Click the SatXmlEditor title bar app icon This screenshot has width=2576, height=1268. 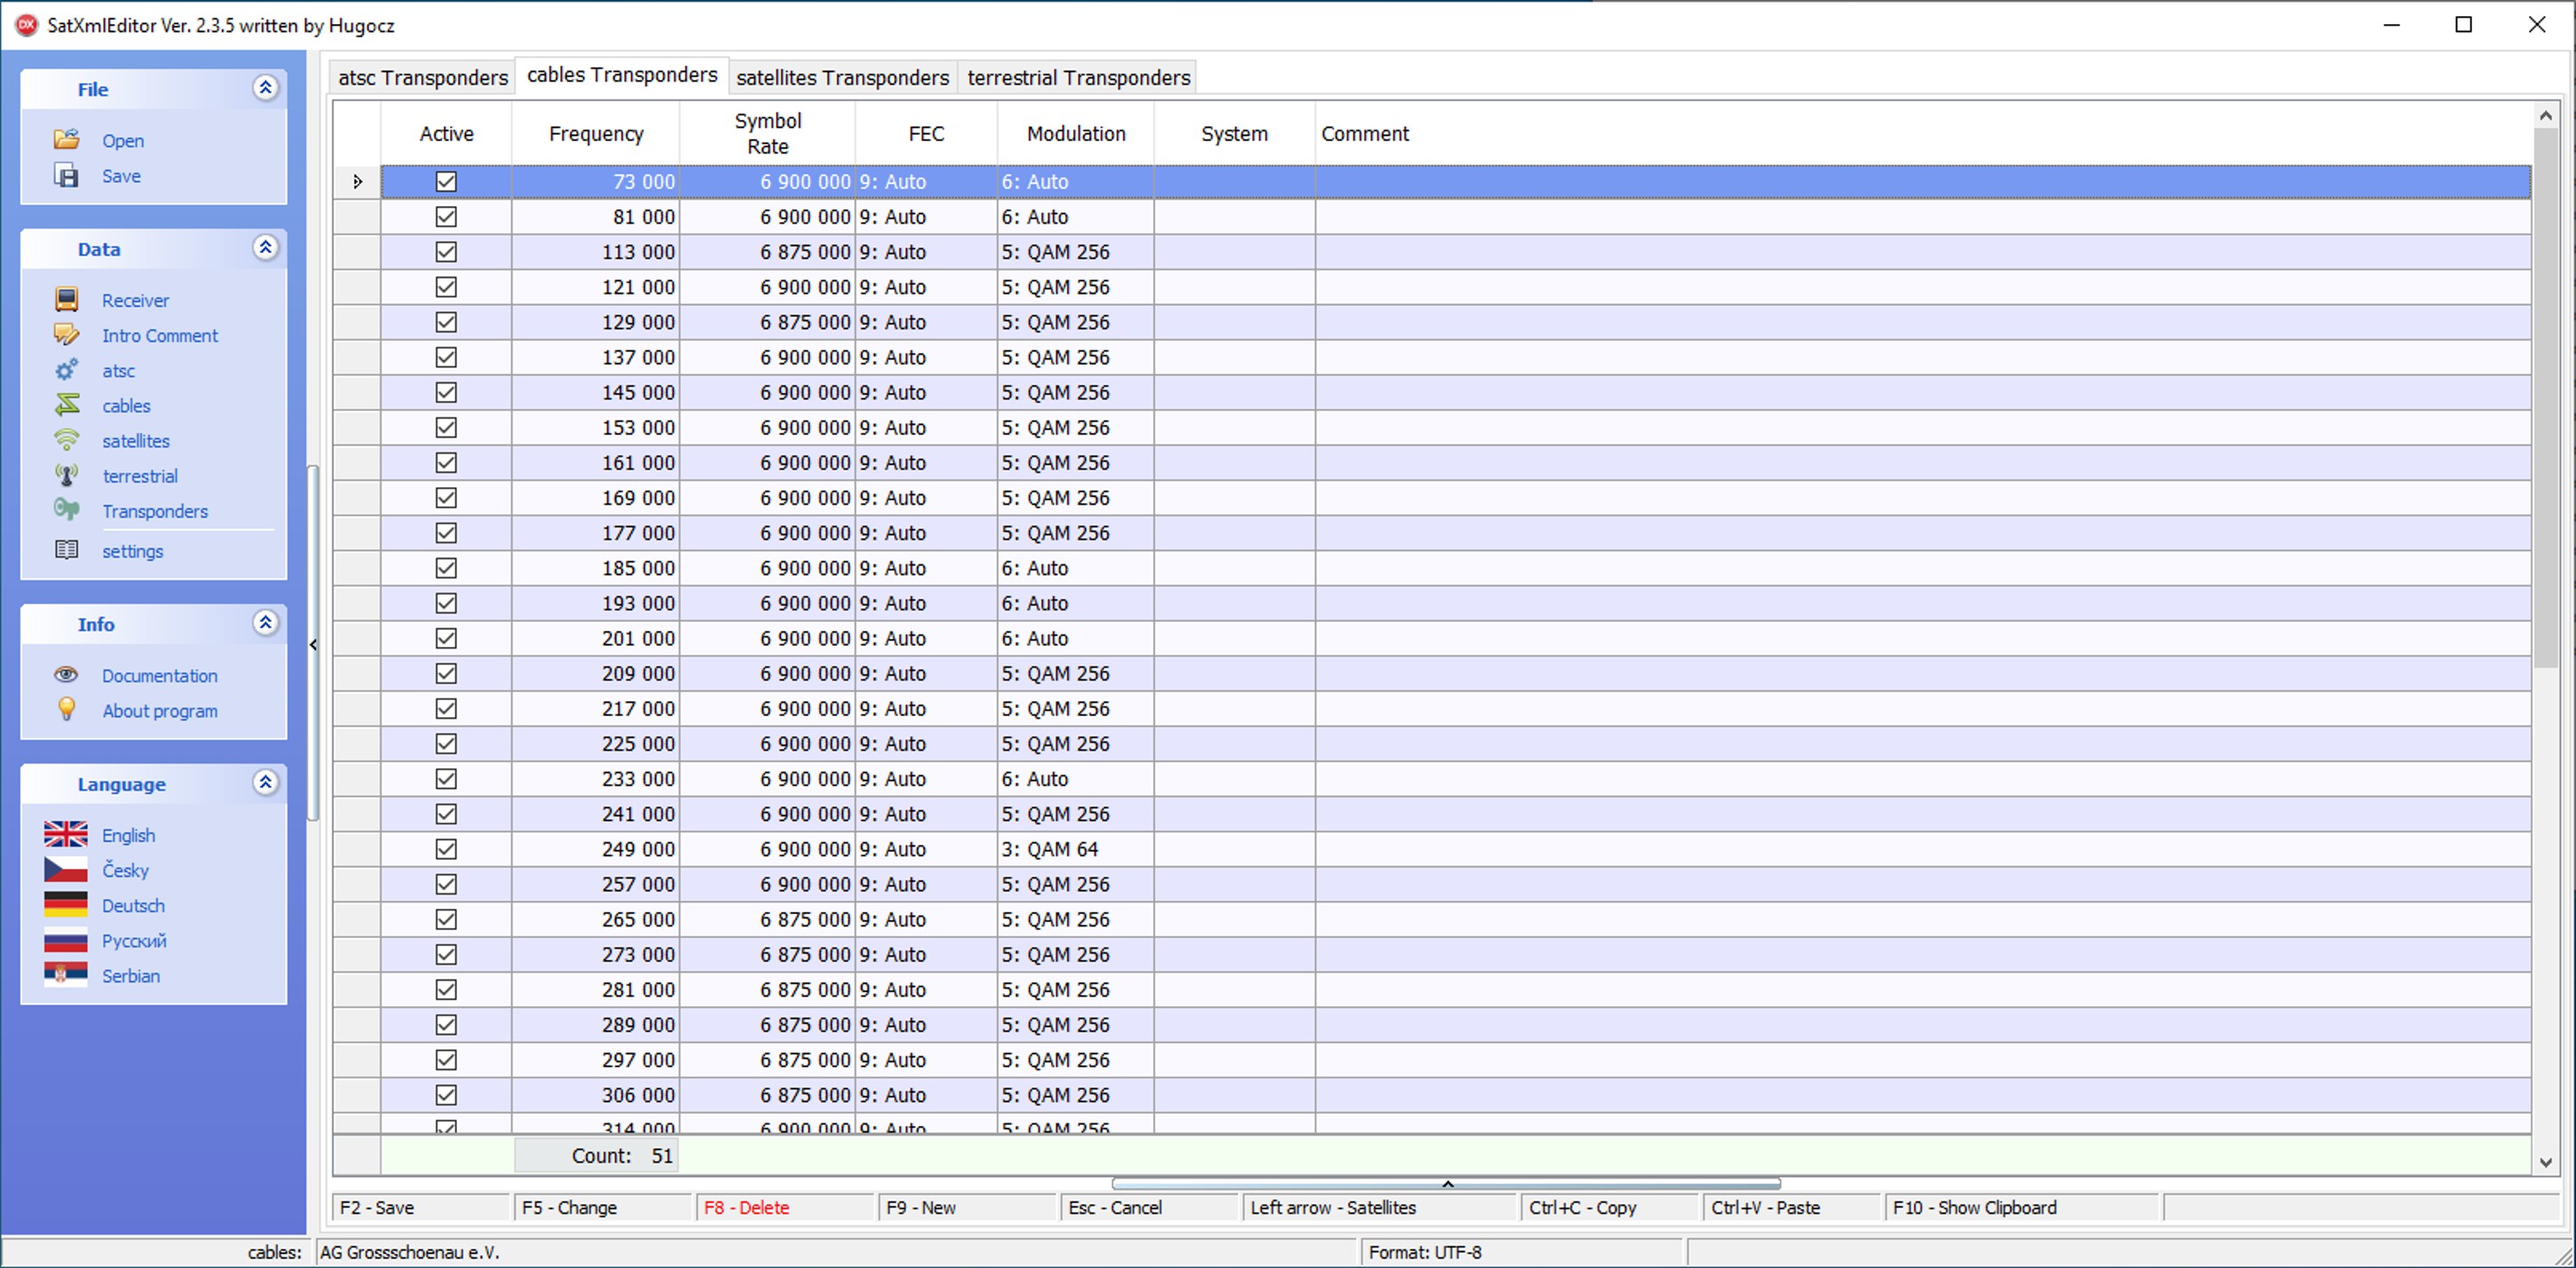[x=27, y=25]
